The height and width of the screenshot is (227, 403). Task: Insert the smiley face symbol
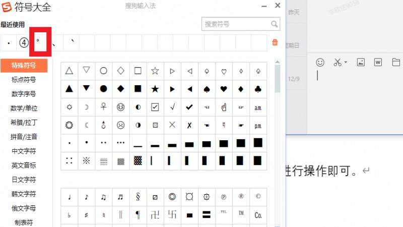(x=120, y=107)
